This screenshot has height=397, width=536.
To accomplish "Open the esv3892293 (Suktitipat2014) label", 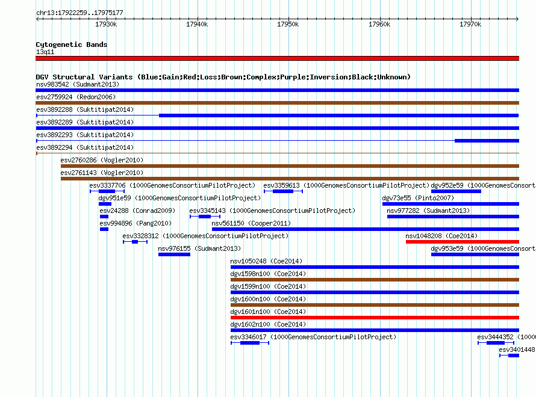I will click(x=85, y=135).
